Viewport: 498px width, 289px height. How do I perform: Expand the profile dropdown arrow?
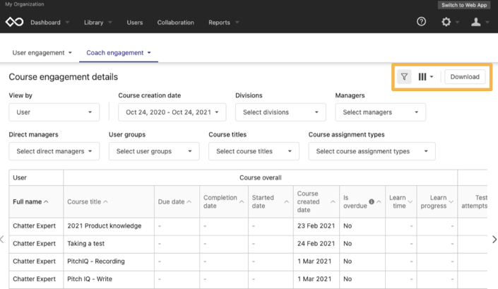(x=487, y=22)
